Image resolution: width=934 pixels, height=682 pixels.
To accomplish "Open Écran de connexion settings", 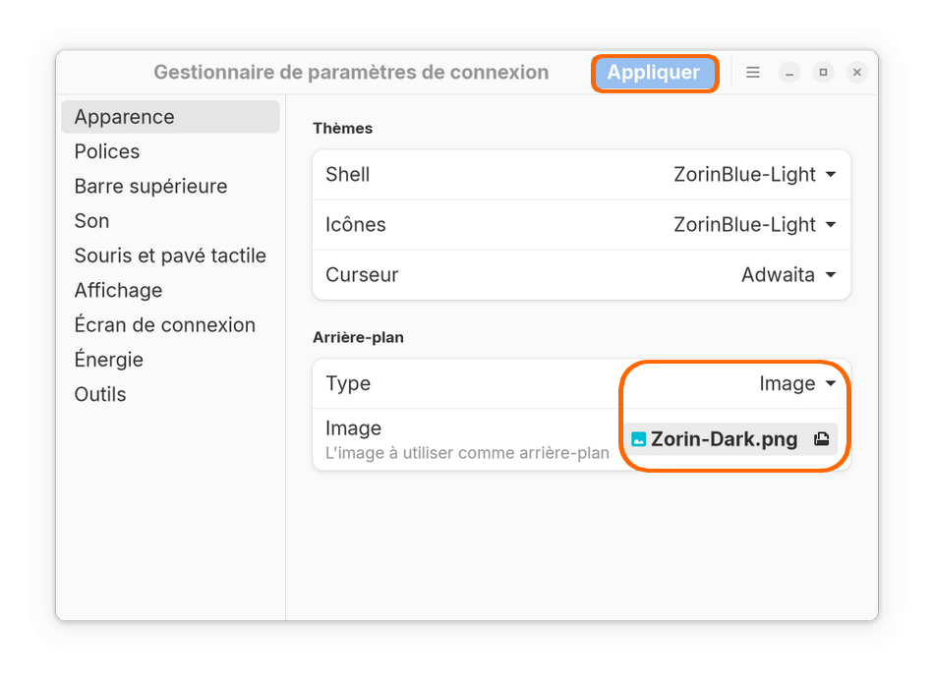I will (x=164, y=325).
